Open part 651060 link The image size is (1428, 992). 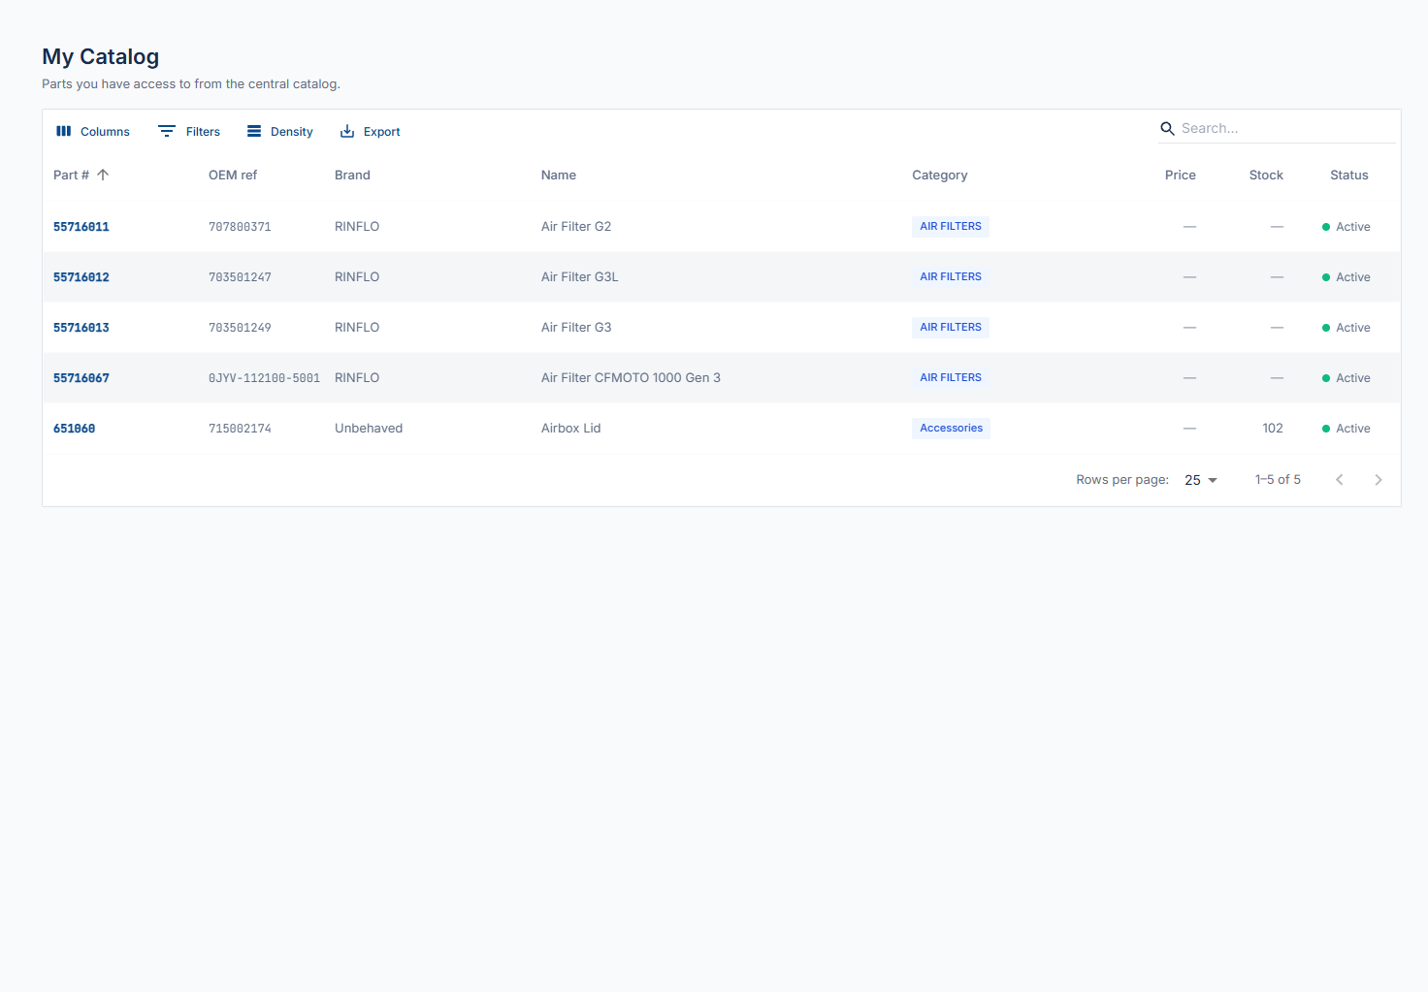tap(75, 429)
